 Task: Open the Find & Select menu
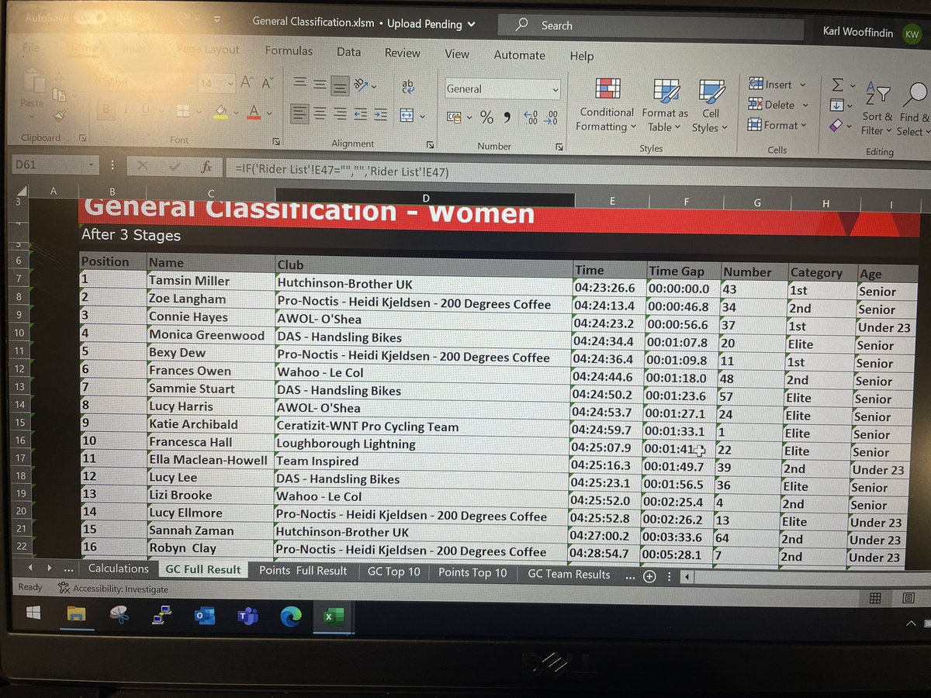[914, 109]
